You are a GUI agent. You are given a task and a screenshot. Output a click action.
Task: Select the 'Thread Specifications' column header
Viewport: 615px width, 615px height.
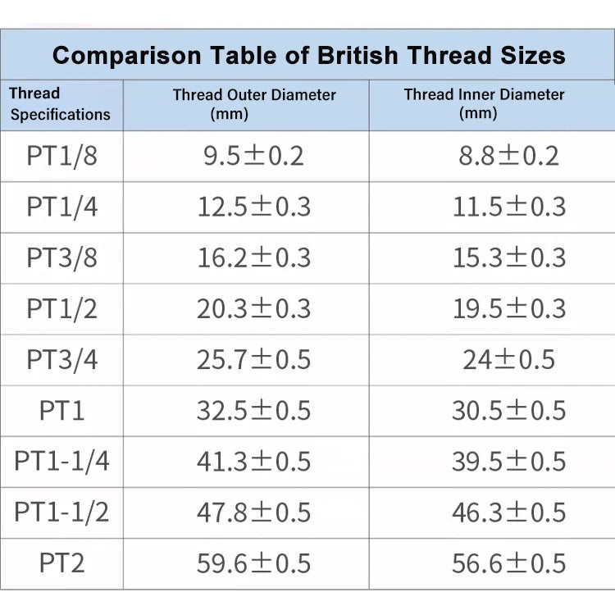(60, 104)
